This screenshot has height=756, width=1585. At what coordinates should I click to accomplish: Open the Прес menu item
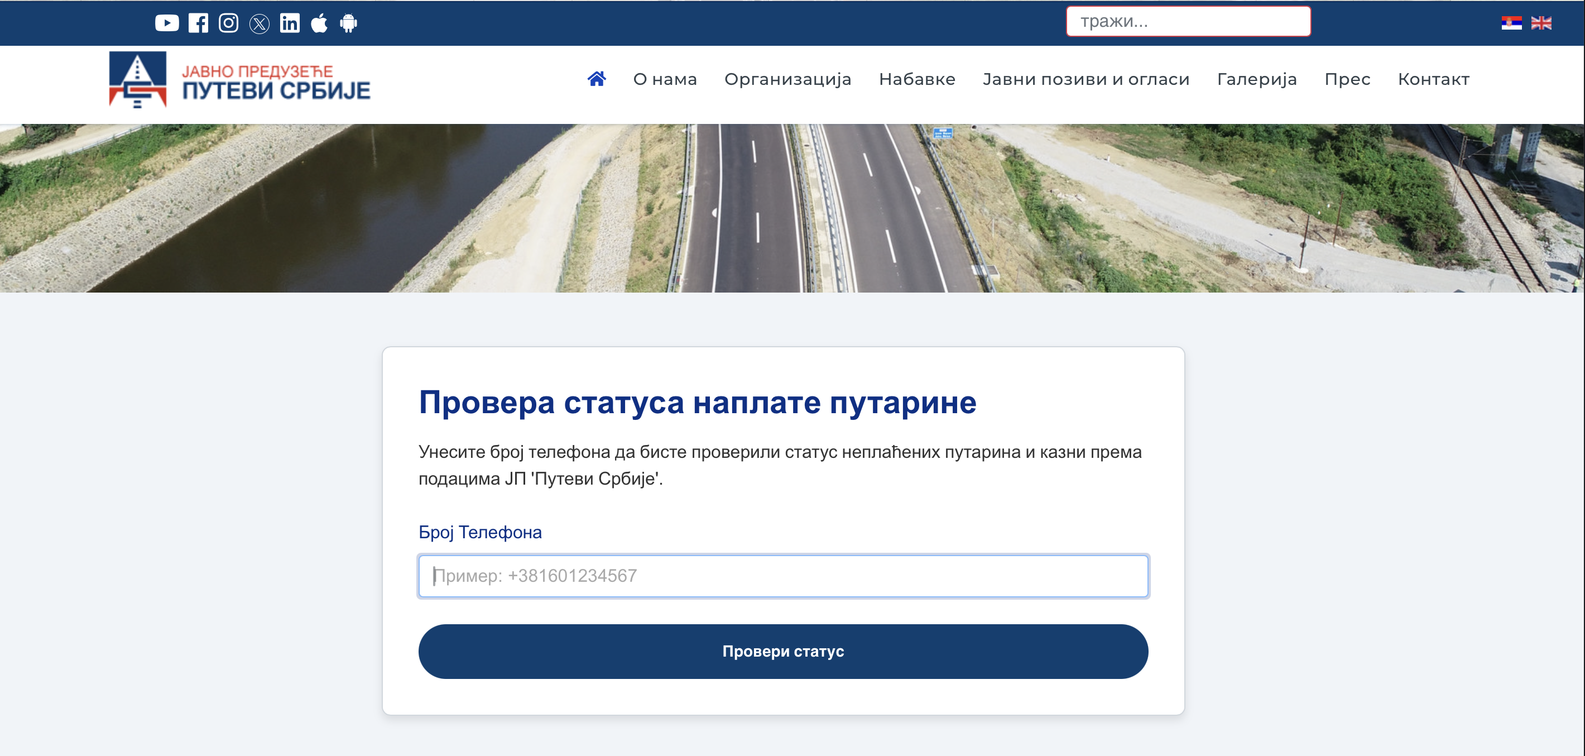(x=1347, y=79)
